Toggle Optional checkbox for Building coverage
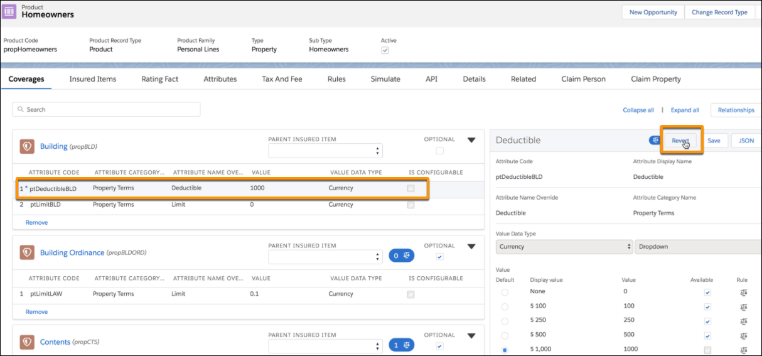 point(439,151)
